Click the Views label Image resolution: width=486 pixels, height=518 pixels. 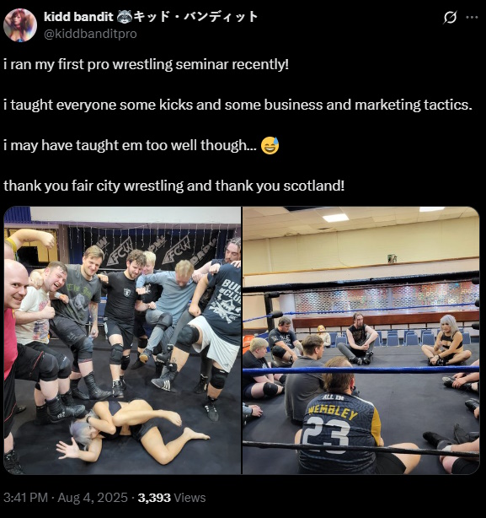[190, 498]
